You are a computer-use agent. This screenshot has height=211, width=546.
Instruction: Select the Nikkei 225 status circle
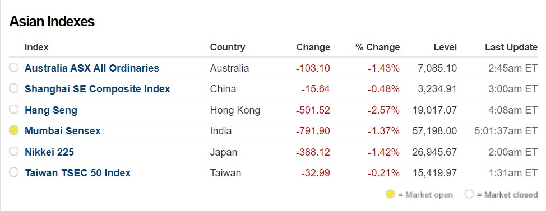pyautogui.click(x=13, y=152)
